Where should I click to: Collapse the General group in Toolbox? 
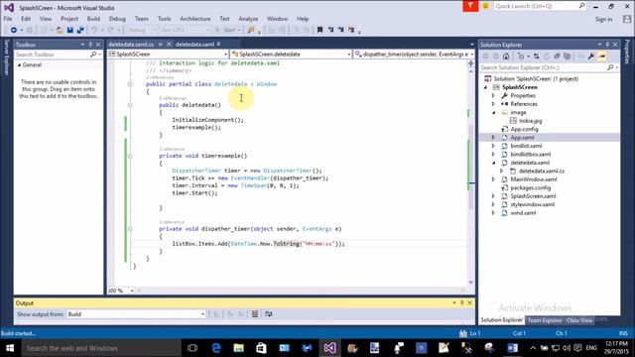pyautogui.click(x=19, y=64)
